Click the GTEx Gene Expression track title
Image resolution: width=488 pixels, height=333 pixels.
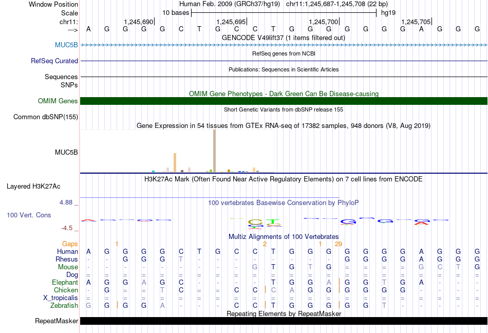(x=284, y=126)
